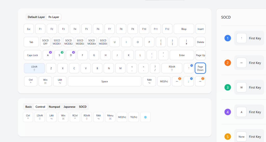Select the up arrow key with badge 1

(189, 68)
